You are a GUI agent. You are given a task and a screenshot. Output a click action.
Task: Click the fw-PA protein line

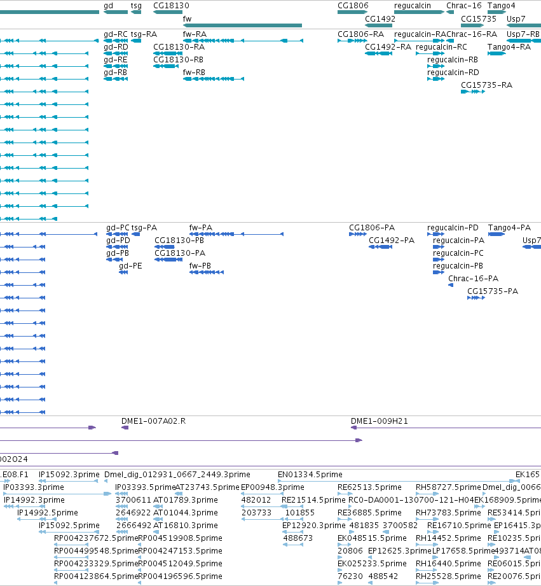tap(236, 234)
